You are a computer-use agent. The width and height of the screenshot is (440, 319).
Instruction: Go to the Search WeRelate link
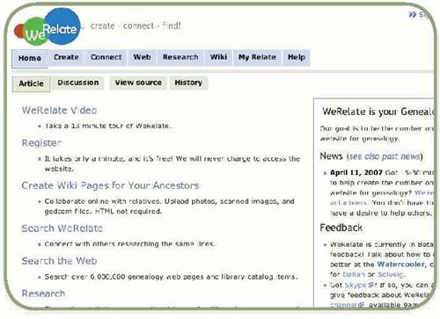pyautogui.click(x=62, y=228)
